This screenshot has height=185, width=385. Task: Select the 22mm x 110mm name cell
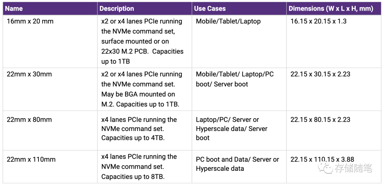point(50,166)
